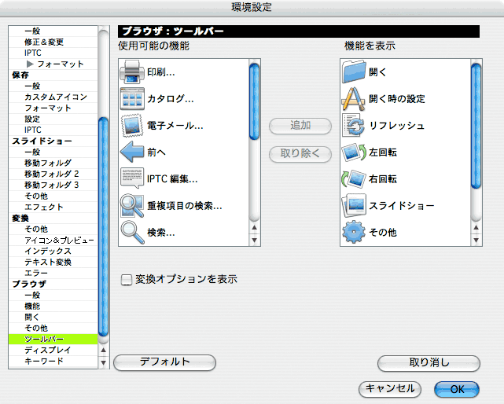The height and width of the screenshot is (404, 504).
Task: Select ツールバー in the sidebar
Action: pos(53,339)
